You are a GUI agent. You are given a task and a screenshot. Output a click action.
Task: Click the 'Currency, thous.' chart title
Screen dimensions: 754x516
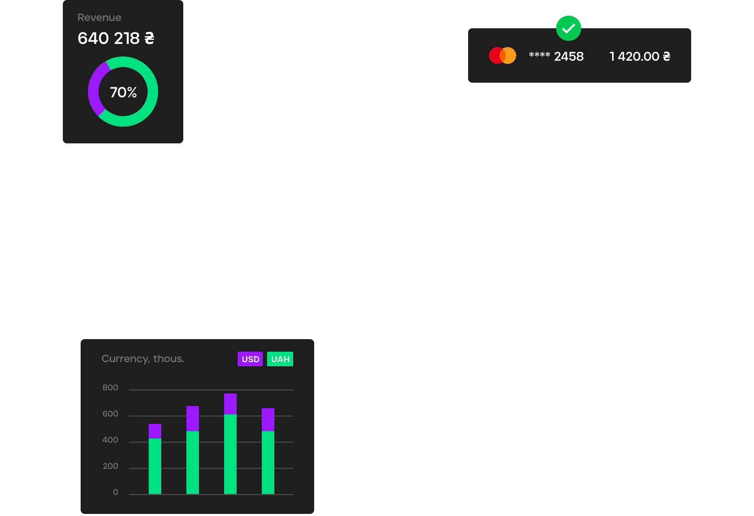143,359
